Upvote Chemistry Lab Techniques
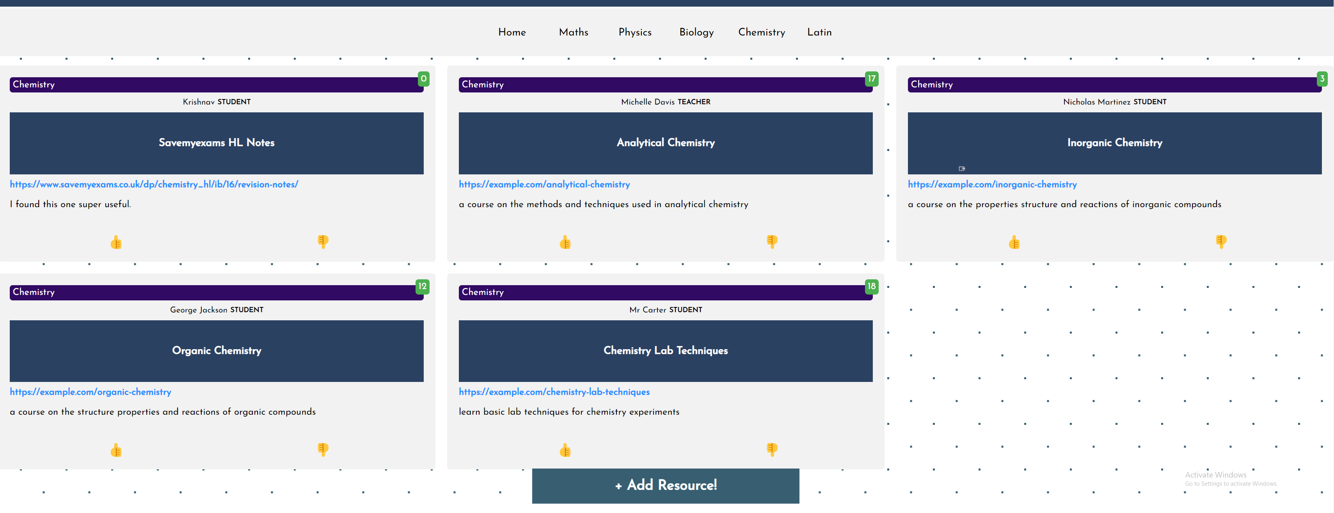This screenshot has height=513, width=1334. [x=565, y=449]
